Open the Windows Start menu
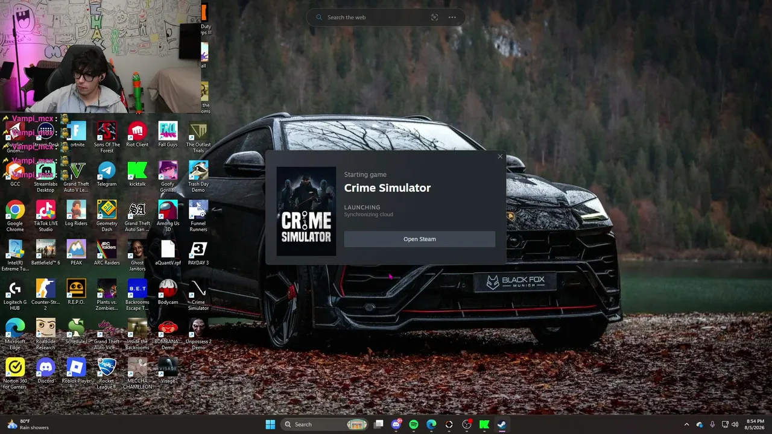 270,424
